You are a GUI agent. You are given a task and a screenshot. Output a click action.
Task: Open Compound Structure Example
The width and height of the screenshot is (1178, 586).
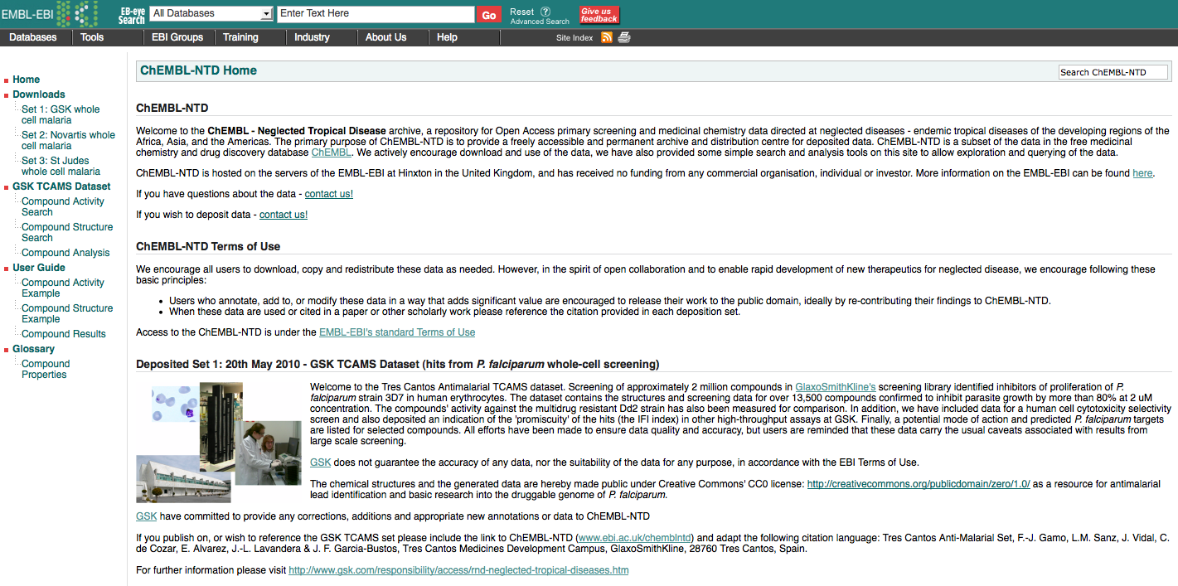pos(67,313)
